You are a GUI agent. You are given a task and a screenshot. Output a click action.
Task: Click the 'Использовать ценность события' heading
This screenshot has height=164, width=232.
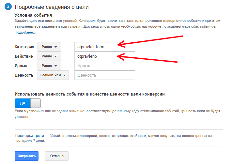tap(90, 94)
